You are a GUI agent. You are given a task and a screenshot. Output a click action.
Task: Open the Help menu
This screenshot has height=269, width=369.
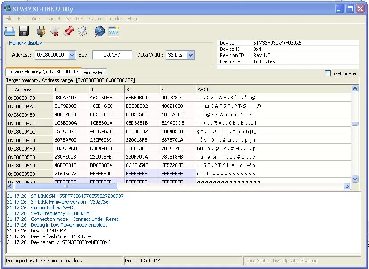click(x=132, y=19)
